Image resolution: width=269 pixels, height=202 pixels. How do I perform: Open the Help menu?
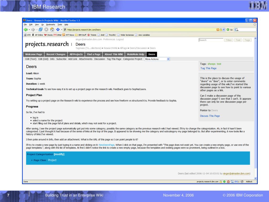(x=66, y=24)
